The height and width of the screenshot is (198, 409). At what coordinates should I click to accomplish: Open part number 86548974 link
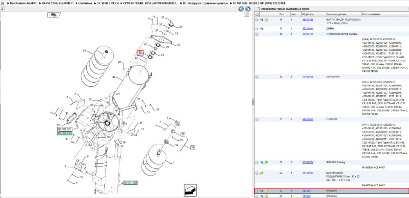point(308,162)
